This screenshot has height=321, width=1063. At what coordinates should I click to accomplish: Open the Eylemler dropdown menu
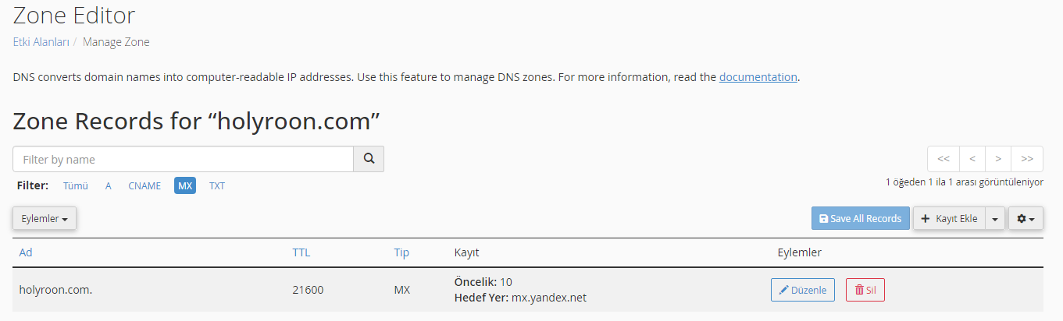pyautogui.click(x=45, y=219)
